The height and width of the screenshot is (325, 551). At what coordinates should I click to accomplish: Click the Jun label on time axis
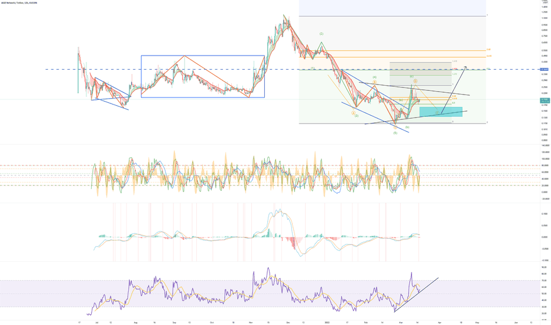[516, 322]
